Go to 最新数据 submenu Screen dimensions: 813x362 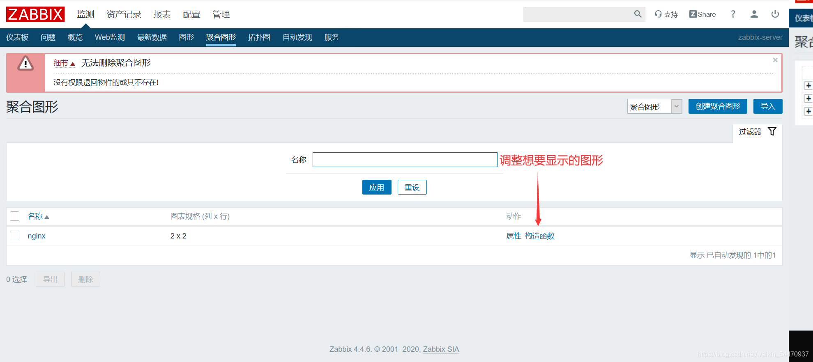coord(152,37)
